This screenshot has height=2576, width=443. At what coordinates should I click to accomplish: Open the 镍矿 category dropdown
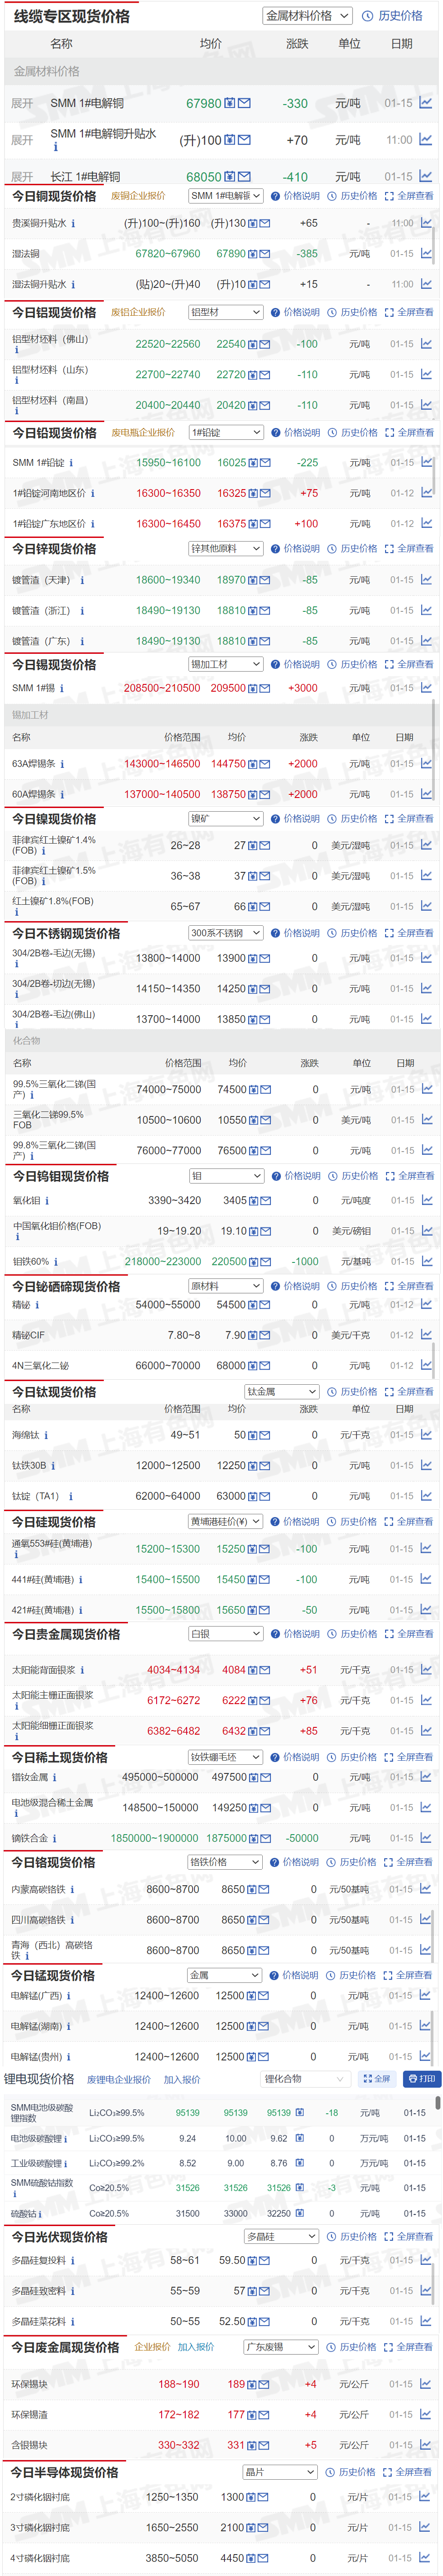225,819
